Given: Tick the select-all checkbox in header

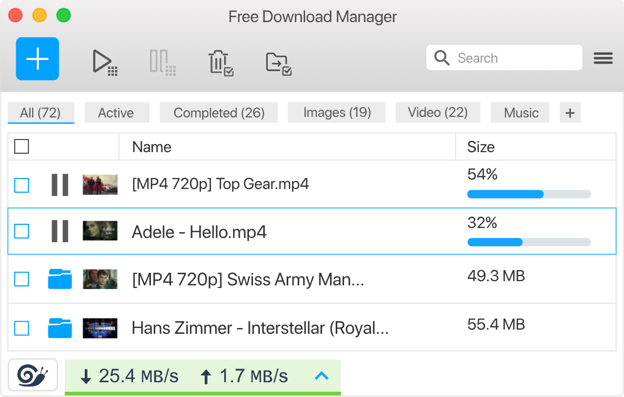Looking at the screenshot, I should click(22, 146).
